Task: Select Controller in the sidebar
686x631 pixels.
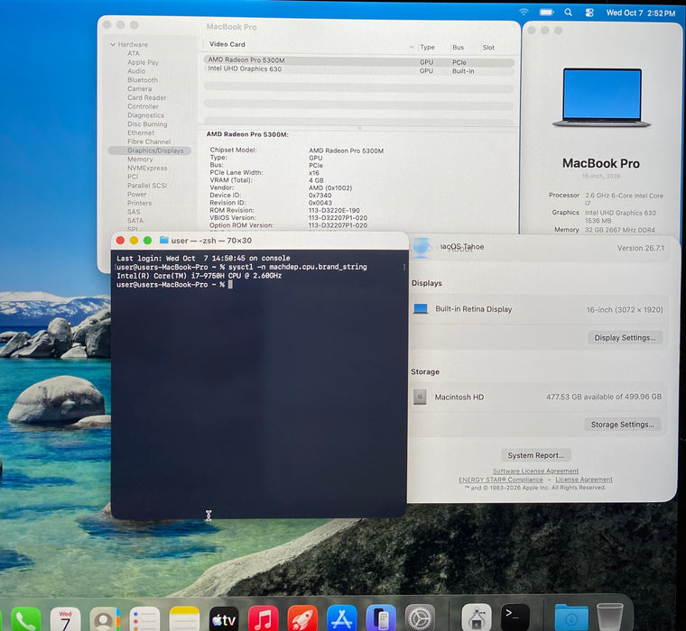Action: pos(143,106)
